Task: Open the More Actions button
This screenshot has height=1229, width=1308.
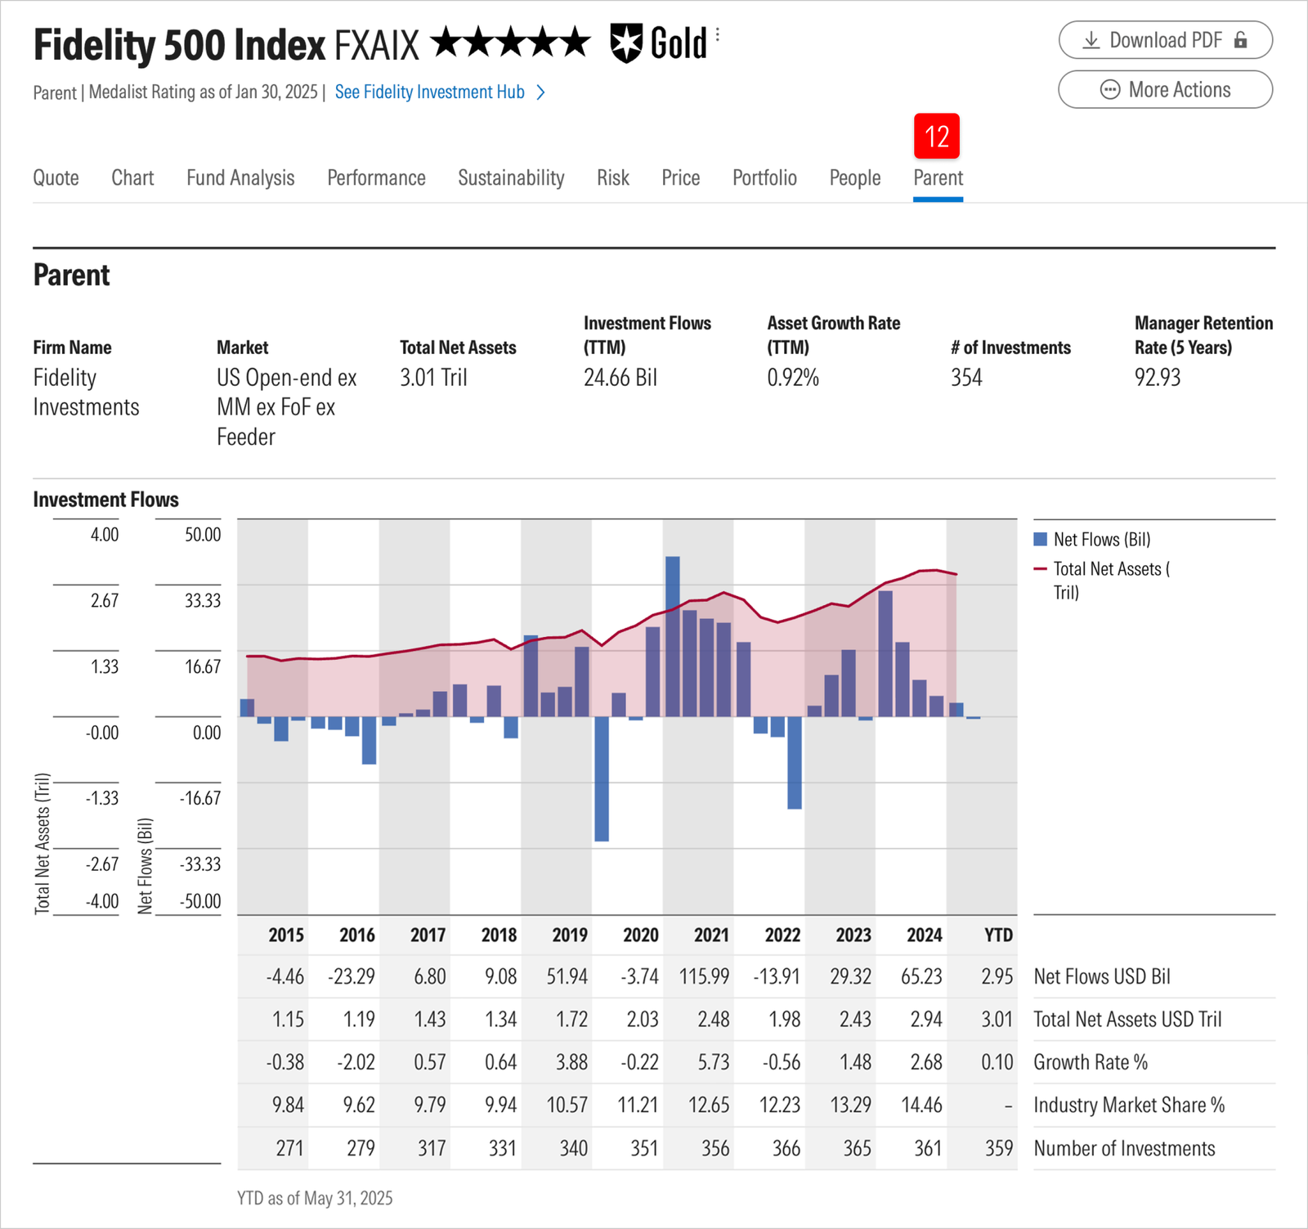Action: click(x=1165, y=89)
